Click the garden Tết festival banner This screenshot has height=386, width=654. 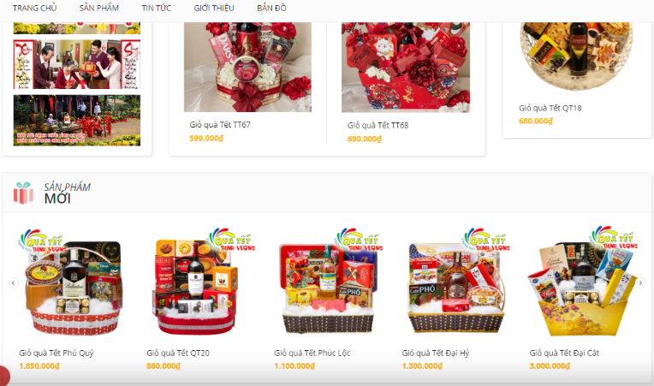coord(77,121)
